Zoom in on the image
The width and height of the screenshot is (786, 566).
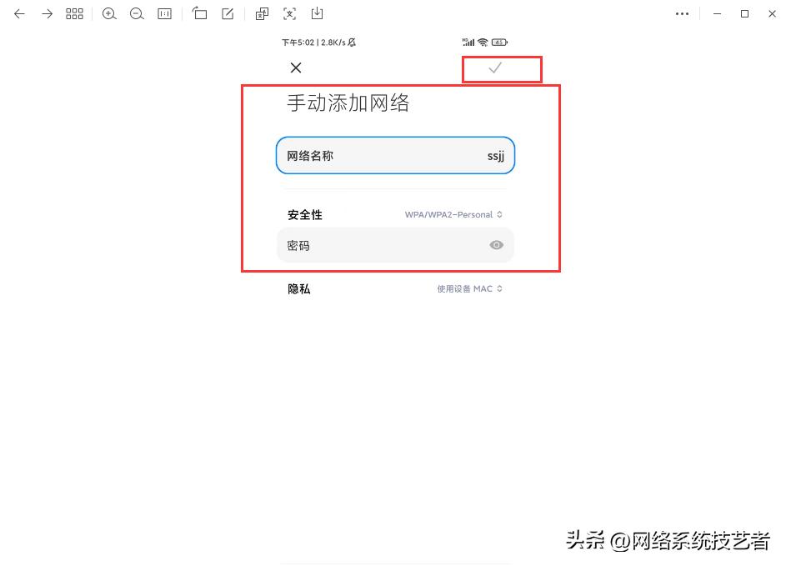[x=109, y=13]
